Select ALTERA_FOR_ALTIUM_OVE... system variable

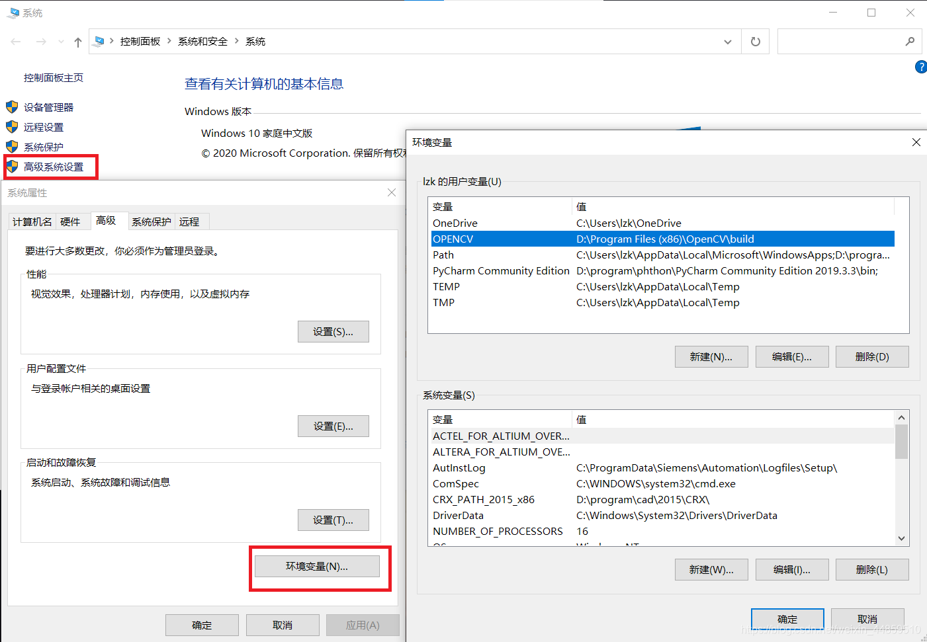[662, 452]
